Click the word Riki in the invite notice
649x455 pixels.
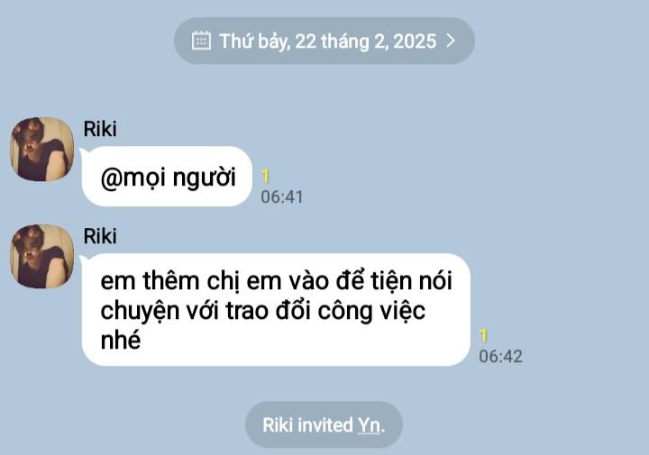pos(279,425)
